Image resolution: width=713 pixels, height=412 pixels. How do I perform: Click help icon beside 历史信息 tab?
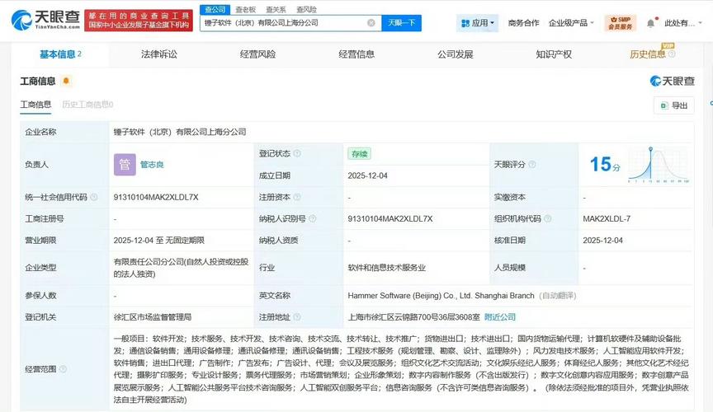672,54
